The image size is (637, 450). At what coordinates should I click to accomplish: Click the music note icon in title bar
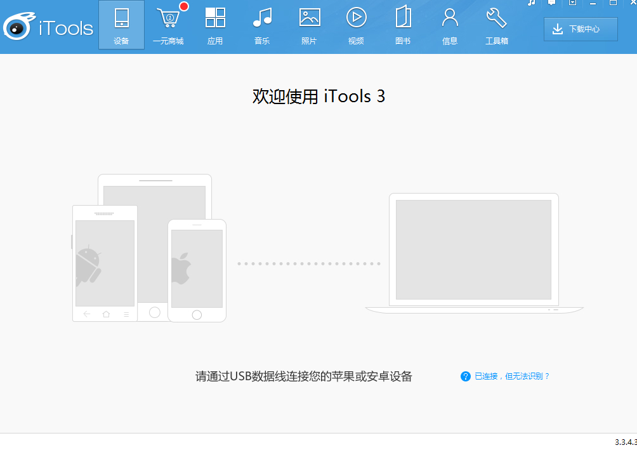(x=532, y=3)
